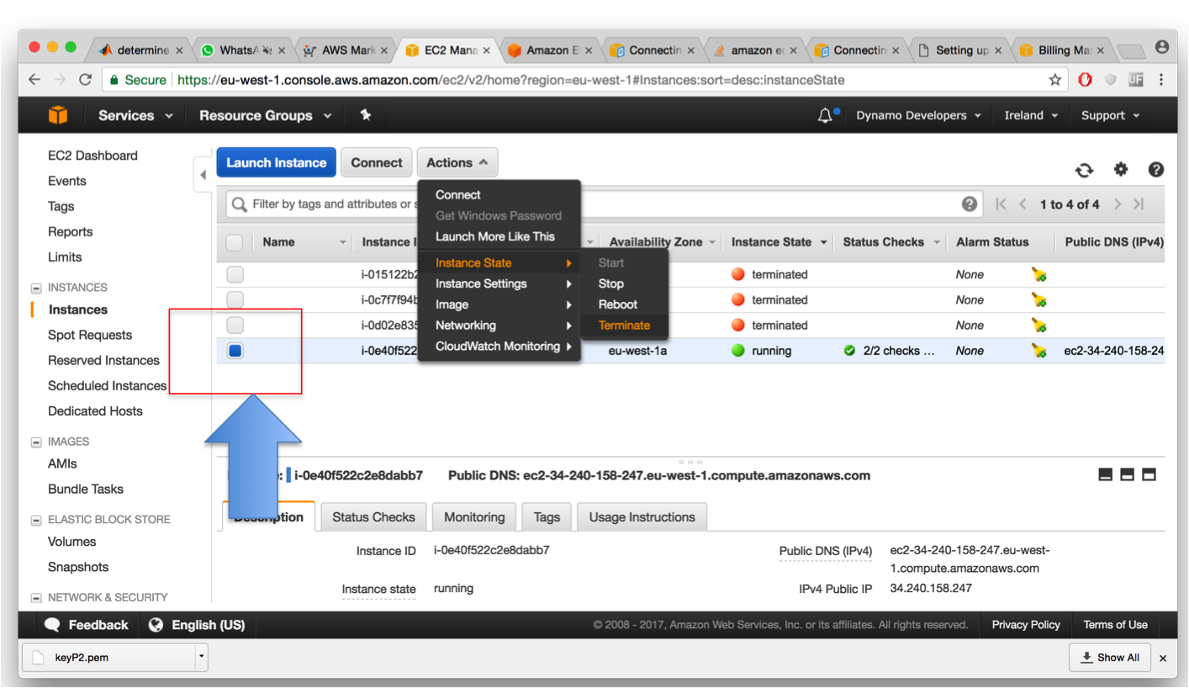The image size is (1189, 688).
Task: Collapse the ELASTIC BLOCK STORE section
Action: pyautogui.click(x=36, y=520)
